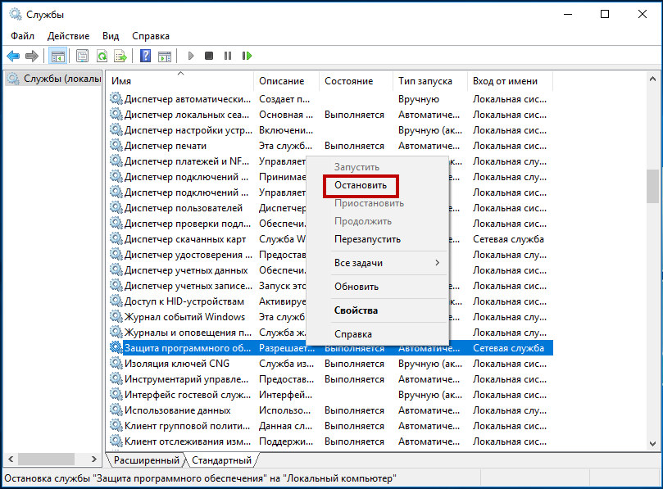Choose Обновить in the context menu
The height and width of the screenshot is (489, 663).
click(356, 287)
